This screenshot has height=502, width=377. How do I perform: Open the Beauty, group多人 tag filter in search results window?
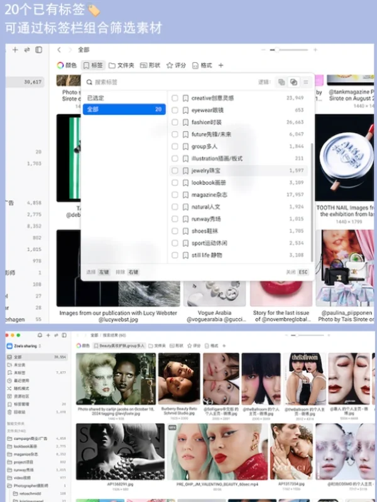click(x=119, y=346)
